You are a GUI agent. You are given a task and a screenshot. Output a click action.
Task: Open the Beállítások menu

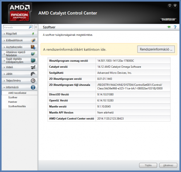168,20
